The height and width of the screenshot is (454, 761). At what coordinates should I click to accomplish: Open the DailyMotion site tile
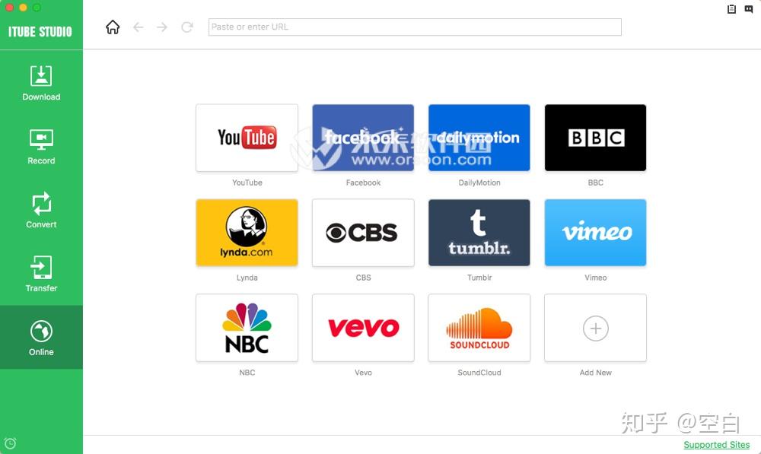tap(479, 138)
